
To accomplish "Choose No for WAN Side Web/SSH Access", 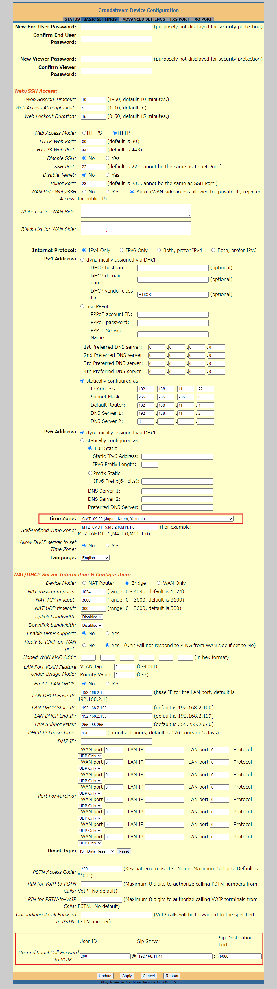I will 84,192.
